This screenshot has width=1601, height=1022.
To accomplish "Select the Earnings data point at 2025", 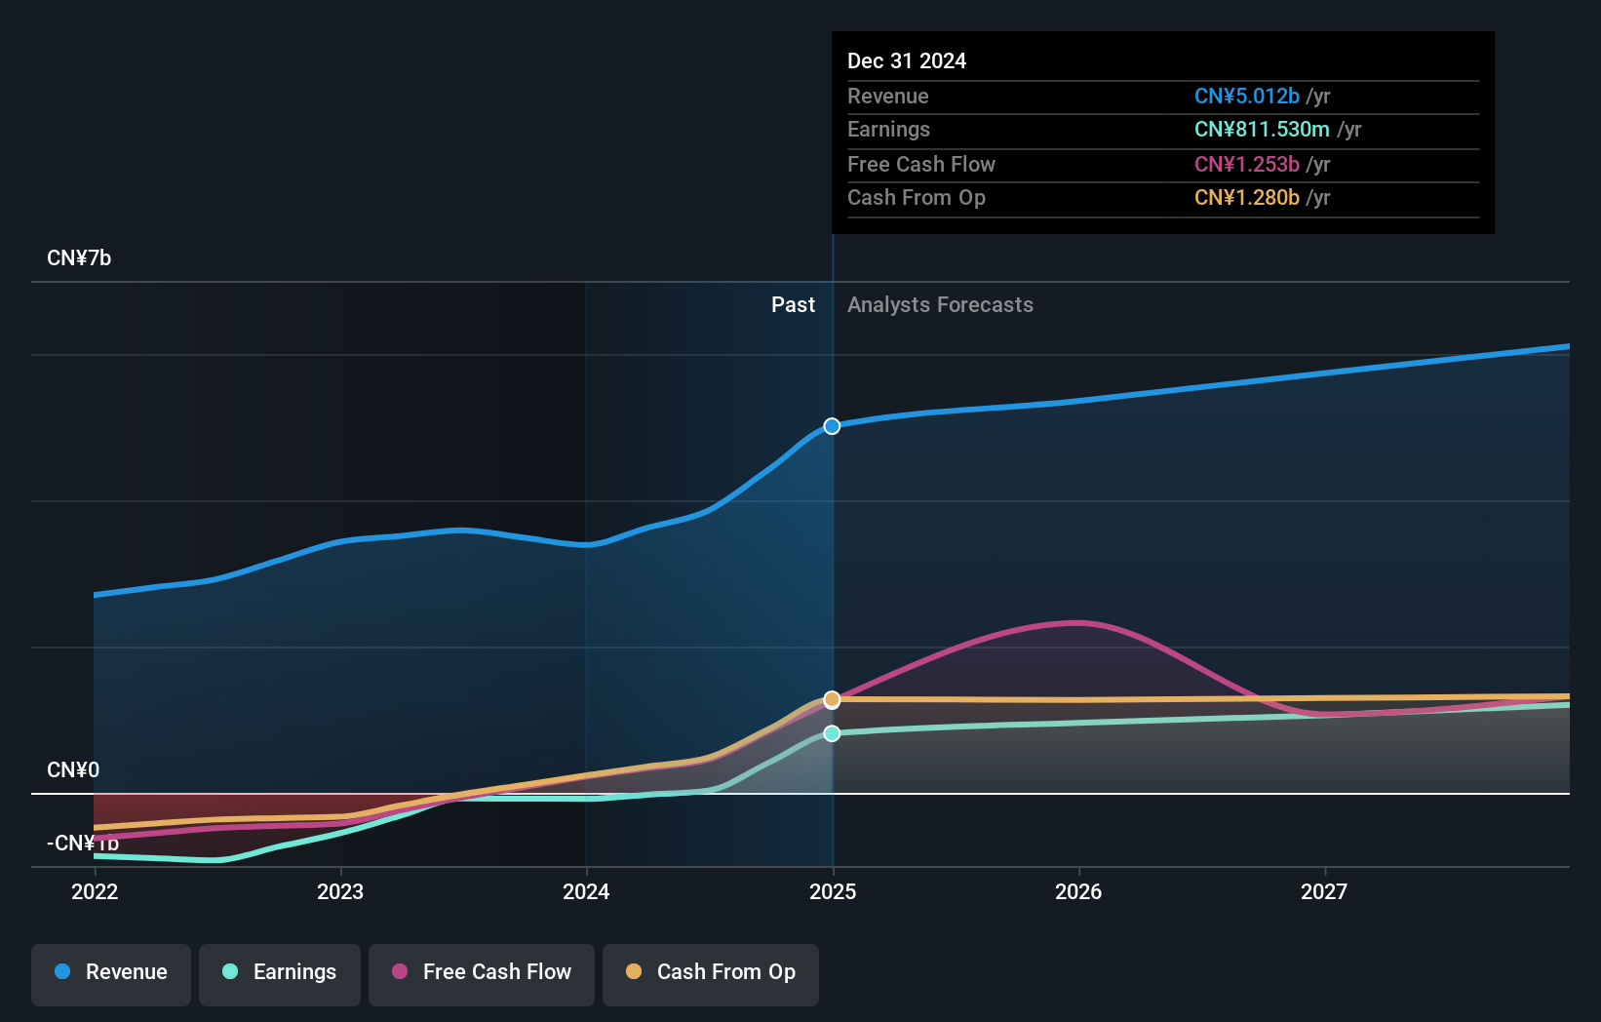I will pos(832,733).
